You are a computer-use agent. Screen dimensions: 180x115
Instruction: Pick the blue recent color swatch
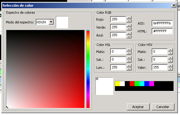point(147,84)
